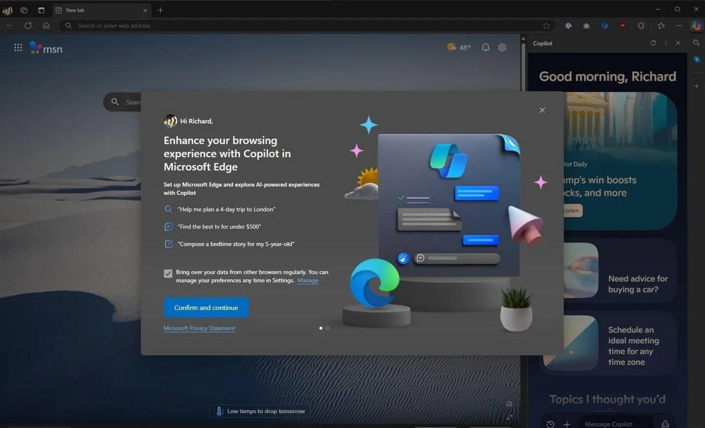Open the Copilot panel options menu
Image resolution: width=705 pixels, height=428 pixels.
[x=665, y=43]
